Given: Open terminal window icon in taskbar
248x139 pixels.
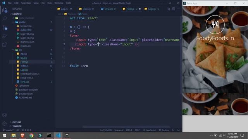Looking at the screenshot, I should pyautogui.click(x=49, y=136).
